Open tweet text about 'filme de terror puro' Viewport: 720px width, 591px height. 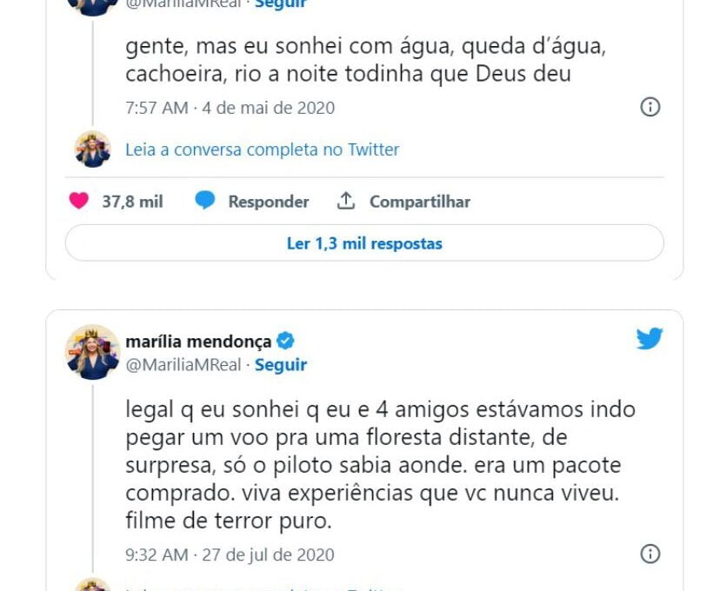click(x=380, y=465)
